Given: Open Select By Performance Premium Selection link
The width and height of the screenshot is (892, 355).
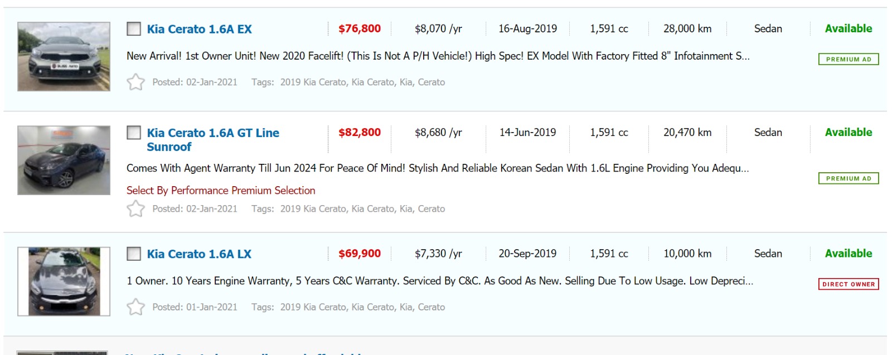Looking at the screenshot, I should 221,191.
